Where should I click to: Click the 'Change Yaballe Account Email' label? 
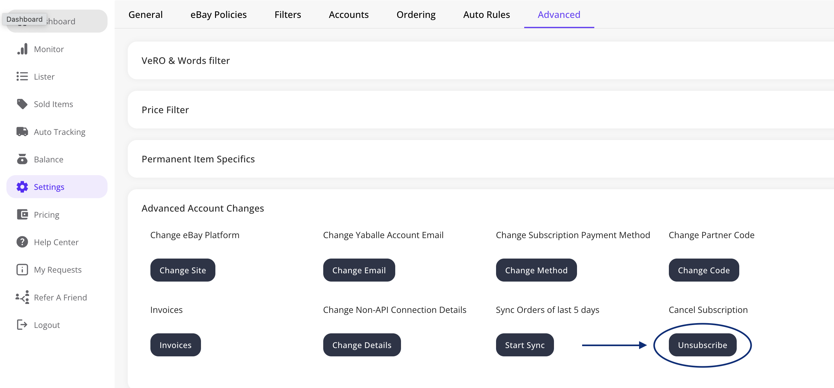[x=383, y=235]
